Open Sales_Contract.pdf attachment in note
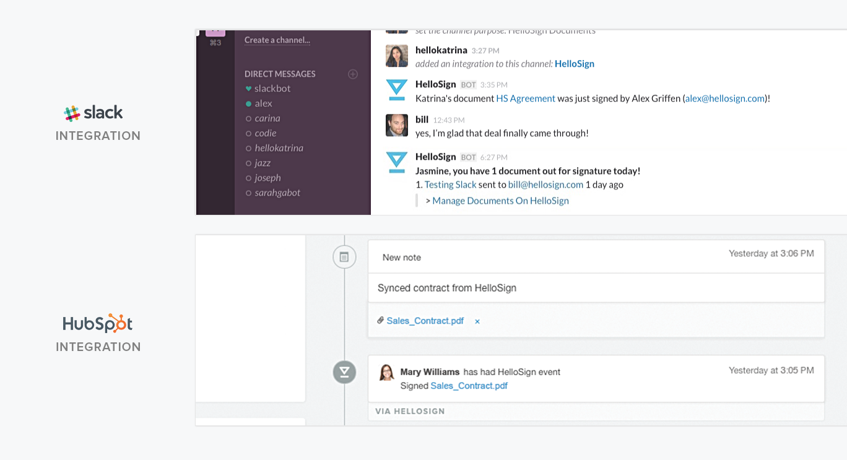 click(x=425, y=321)
